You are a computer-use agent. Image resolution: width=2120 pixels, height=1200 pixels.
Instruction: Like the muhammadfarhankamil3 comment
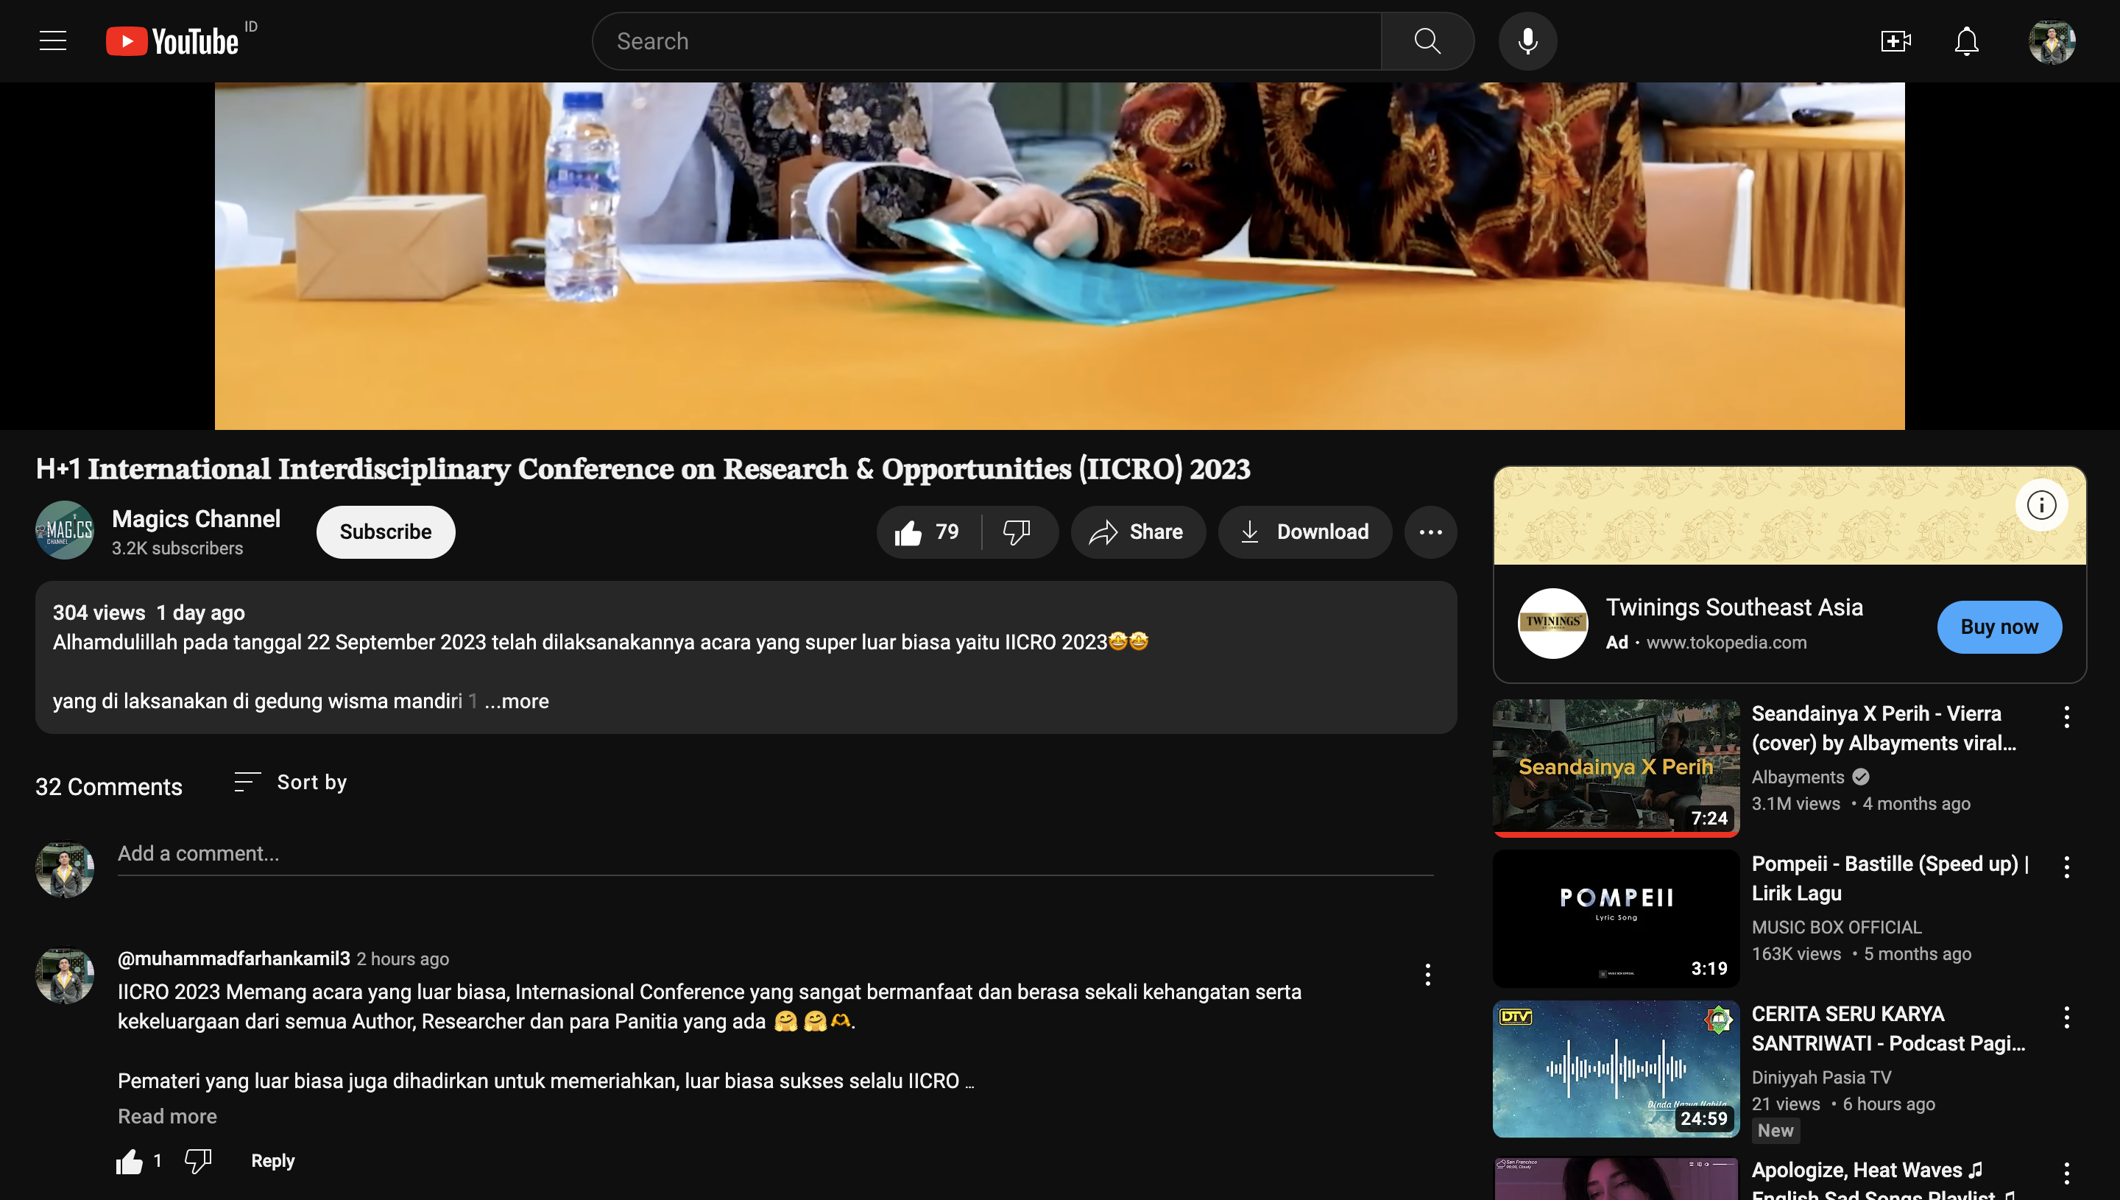pyautogui.click(x=130, y=1161)
